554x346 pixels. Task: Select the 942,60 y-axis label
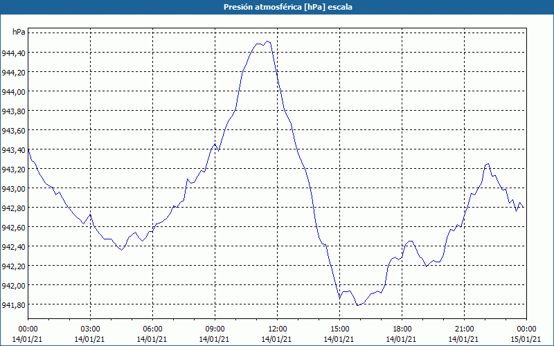click(x=14, y=227)
